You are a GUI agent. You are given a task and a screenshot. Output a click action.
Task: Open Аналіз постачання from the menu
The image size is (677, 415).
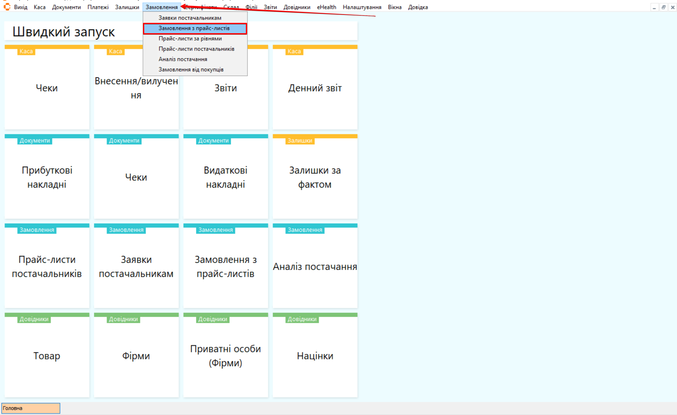coord(183,59)
